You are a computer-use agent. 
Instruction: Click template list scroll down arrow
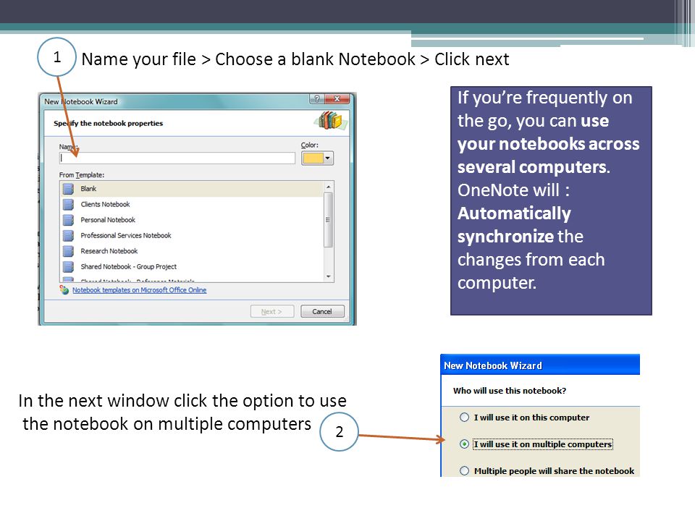[329, 276]
